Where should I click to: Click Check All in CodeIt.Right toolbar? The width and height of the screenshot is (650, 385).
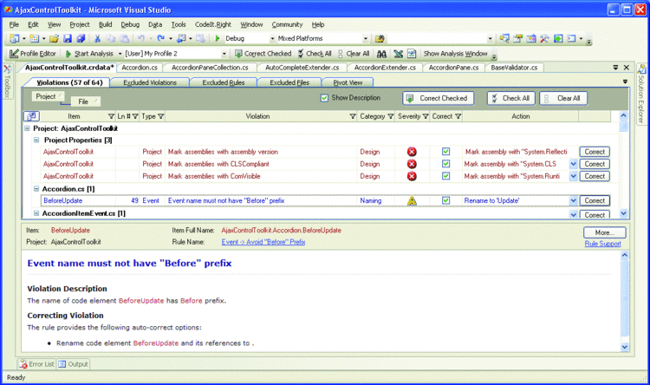(x=315, y=54)
